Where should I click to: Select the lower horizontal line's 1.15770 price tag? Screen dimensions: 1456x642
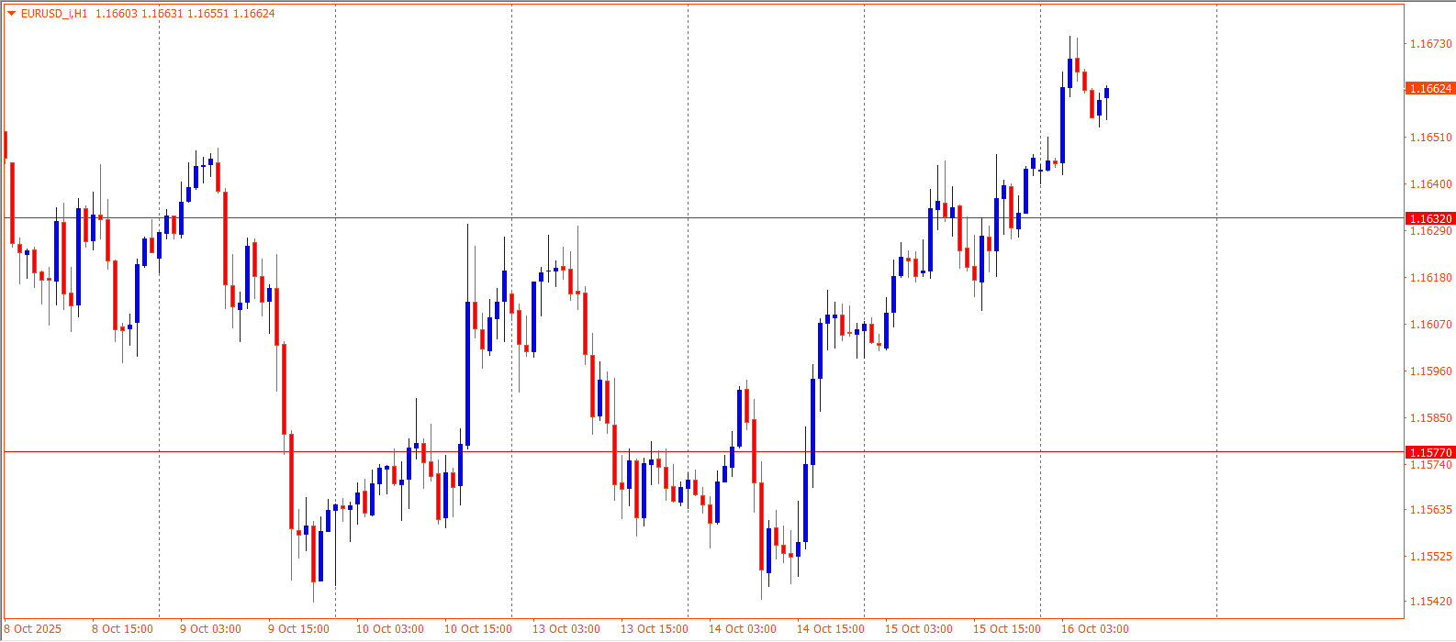(x=1430, y=453)
